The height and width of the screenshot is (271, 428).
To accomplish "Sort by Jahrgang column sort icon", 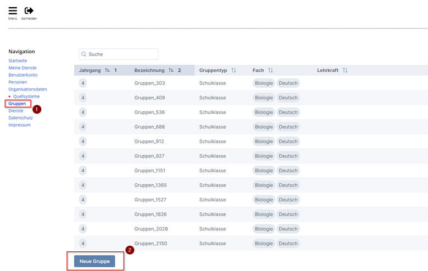I will [108, 70].
